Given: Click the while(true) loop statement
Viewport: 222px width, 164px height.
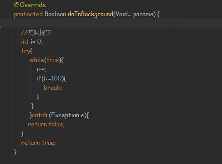Looking at the screenshot, I should 46,60.
